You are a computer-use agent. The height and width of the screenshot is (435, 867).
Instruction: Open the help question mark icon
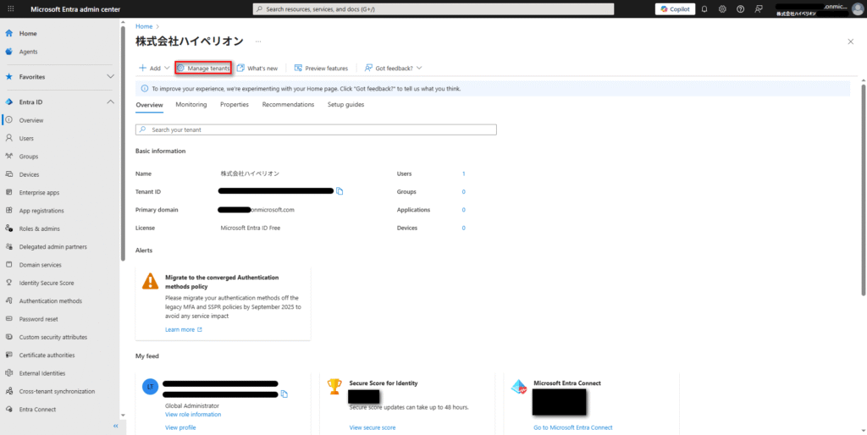(741, 8)
